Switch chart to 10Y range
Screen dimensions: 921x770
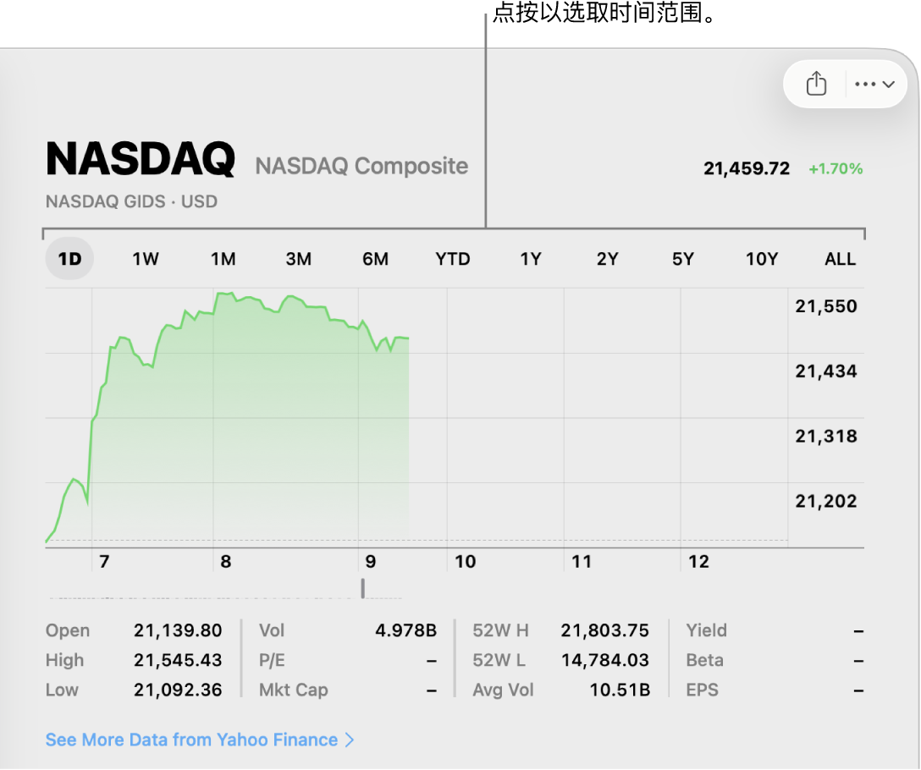[x=761, y=259]
